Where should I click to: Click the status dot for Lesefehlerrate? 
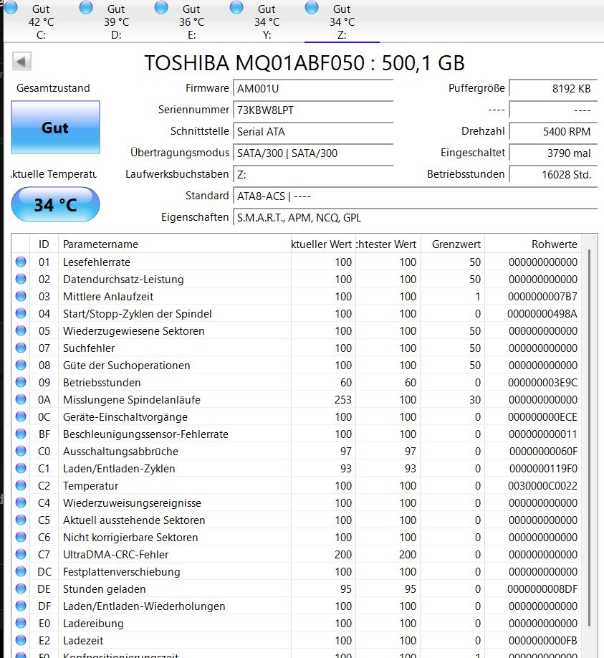pos(21,262)
